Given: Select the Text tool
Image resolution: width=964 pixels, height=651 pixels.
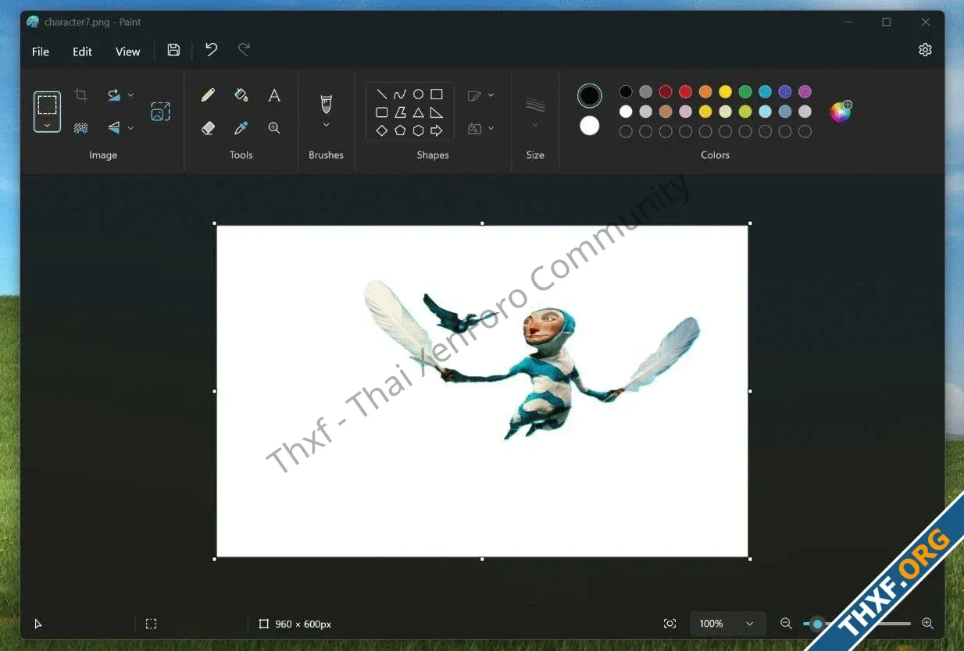Looking at the screenshot, I should click(x=274, y=95).
